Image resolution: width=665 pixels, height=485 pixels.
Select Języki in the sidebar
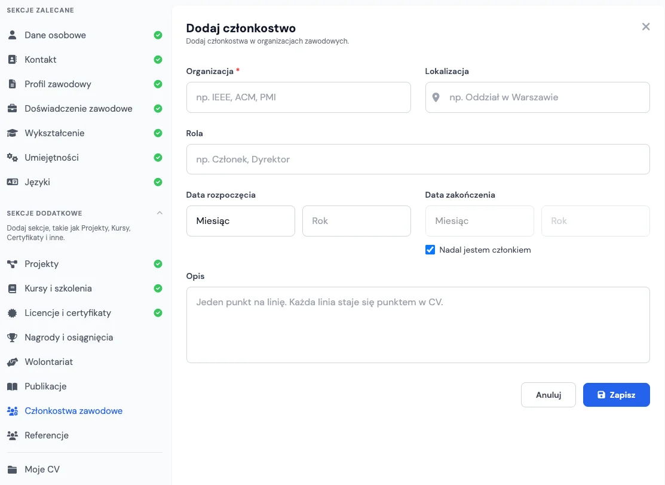[x=85, y=182]
